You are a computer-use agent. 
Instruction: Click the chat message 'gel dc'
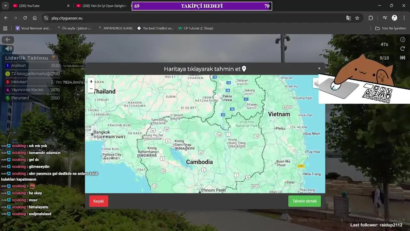[x=34, y=159]
